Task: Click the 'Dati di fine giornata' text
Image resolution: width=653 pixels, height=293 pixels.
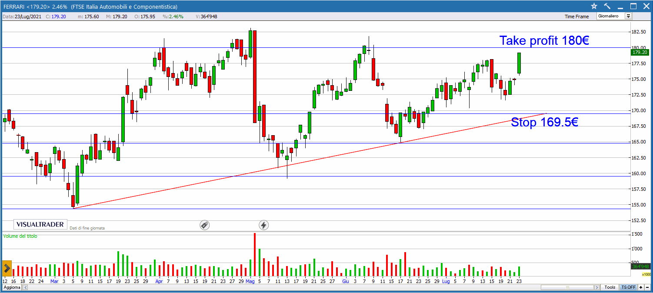Action: point(87,228)
